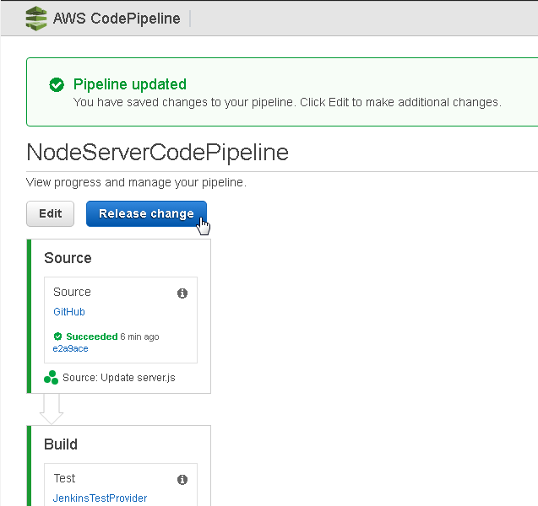Click the Succeeded status check icon
538x506 pixels.
(x=57, y=336)
